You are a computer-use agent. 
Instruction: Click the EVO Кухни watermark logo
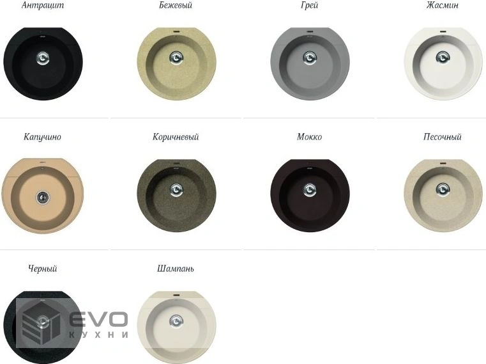pyautogui.click(x=73, y=323)
